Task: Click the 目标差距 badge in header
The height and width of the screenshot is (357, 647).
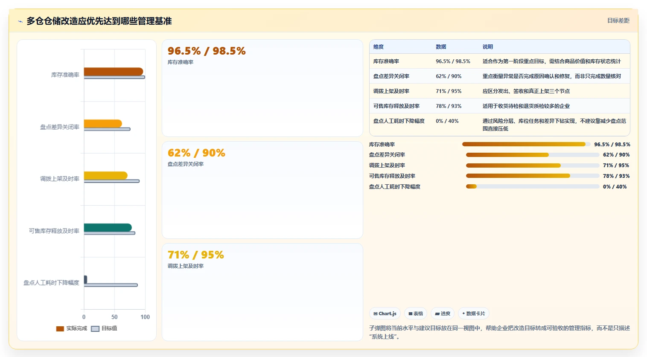Action: (x=618, y=20)
